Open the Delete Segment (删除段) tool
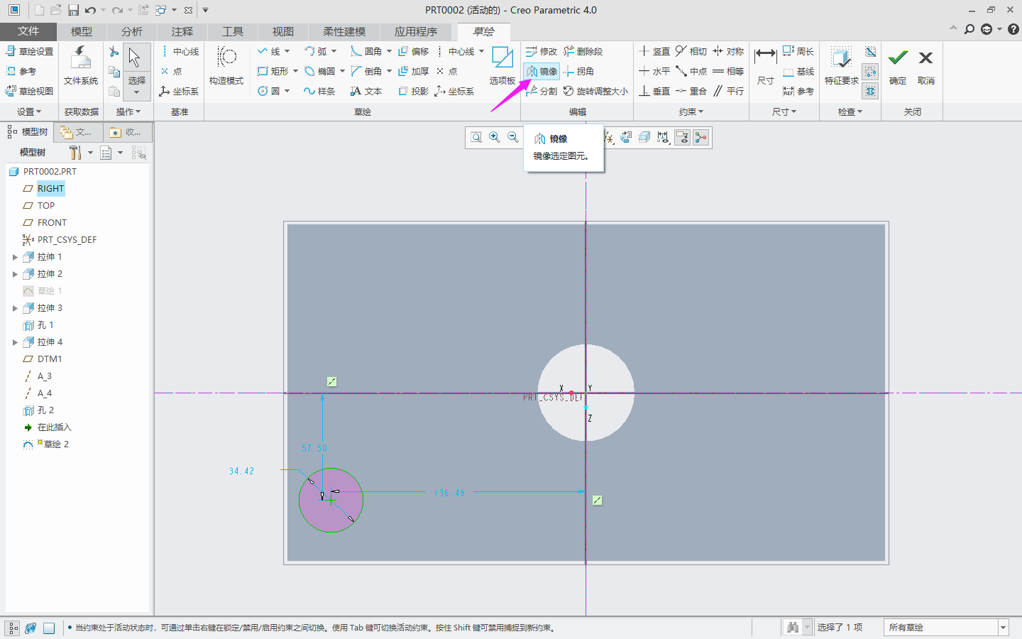This screenshot has height=639, width=1022. (x=583, y=51)
